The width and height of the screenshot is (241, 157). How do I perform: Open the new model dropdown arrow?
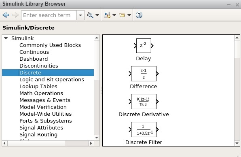(x=114, y=15)
